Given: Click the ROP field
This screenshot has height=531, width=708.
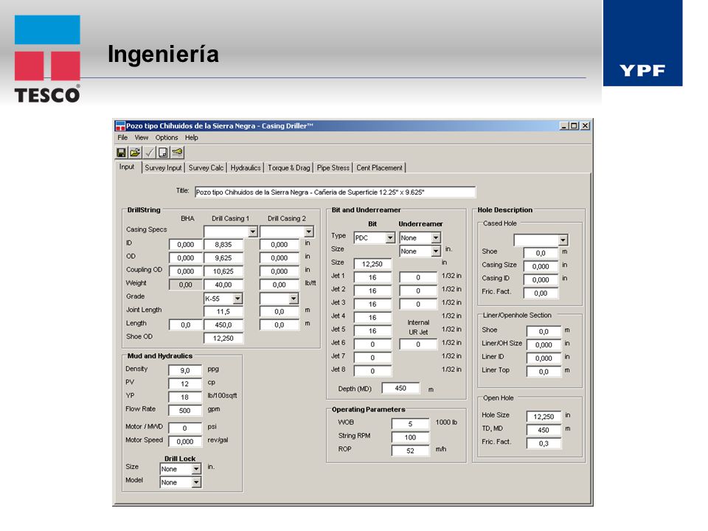Looking at the screenshot, I should pos(410,451).
